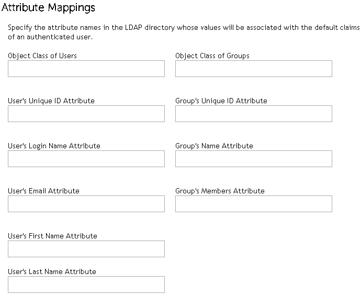The image size is (361, 295).
Task: Click the "Group's Name Attribute" label text
Action: pos(214,146)
